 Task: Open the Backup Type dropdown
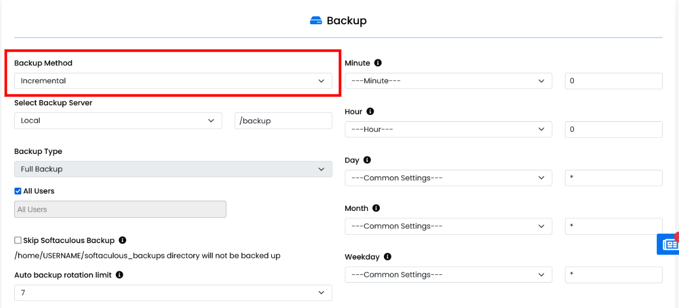tap(173, 169)
